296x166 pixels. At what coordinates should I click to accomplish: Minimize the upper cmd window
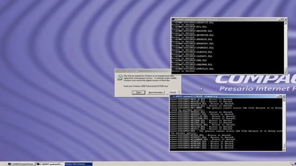point(279,19)
